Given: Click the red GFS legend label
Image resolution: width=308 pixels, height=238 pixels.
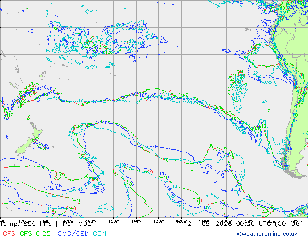Looking at the screenshot, I should point(9,234).
